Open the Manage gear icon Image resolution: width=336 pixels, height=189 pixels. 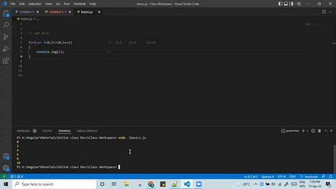tap(6, 168)
